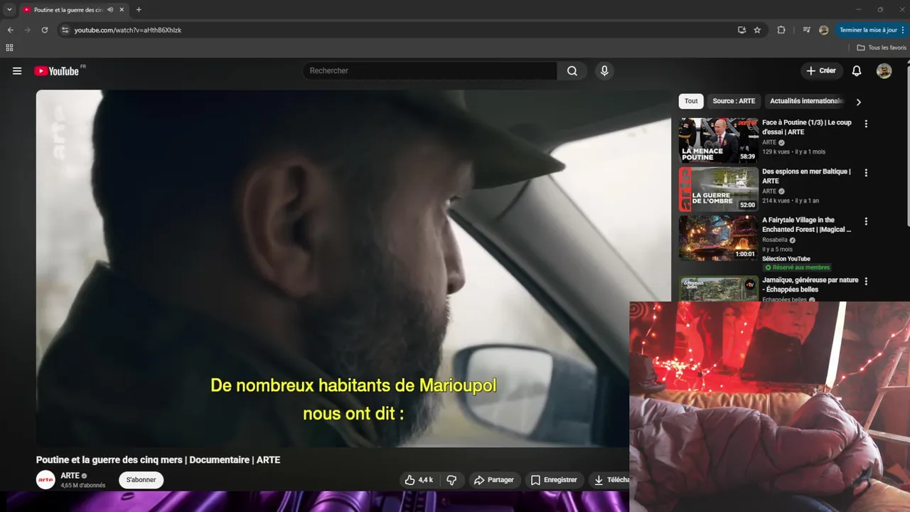The height and width of the screenshot is (512, 910).
Task: Open Des espions en mer Baltique thumbnail
Action: [x=718, y=189]
